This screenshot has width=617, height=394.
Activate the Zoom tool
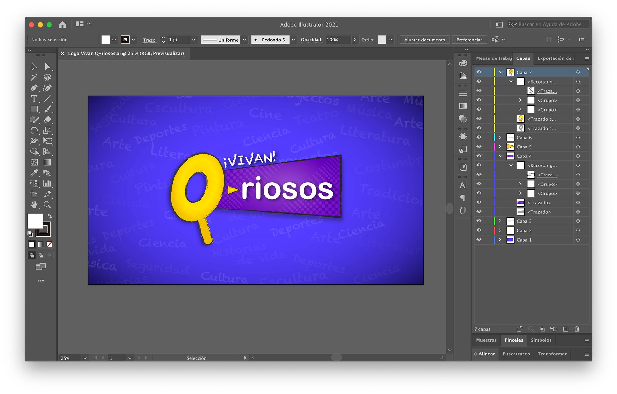click(47, 205)
